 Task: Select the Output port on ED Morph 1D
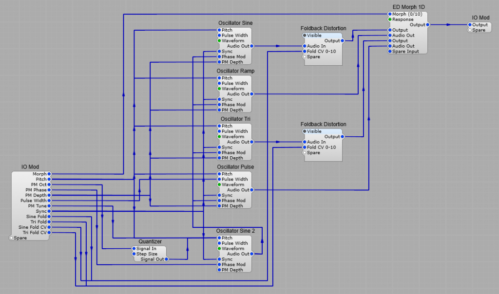(428, 24)
